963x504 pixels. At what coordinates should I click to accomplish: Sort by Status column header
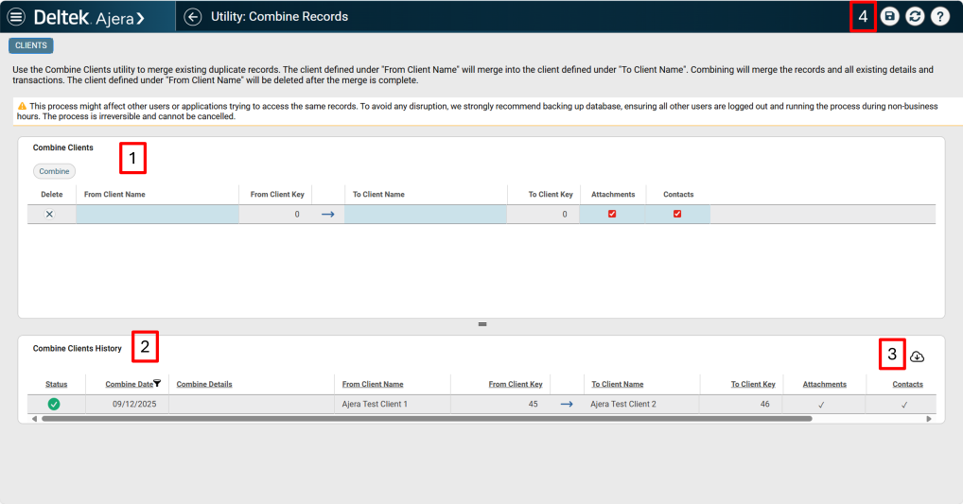coord(57,385)
